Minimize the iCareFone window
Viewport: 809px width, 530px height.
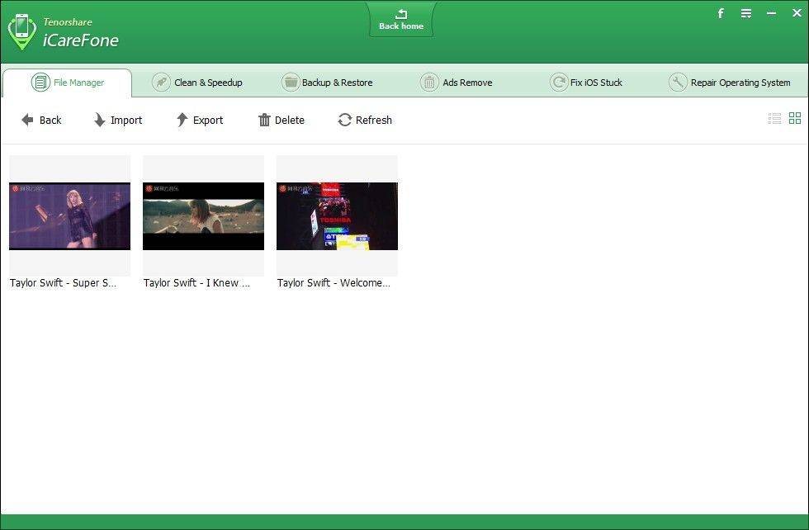click(x=771, y=13)
